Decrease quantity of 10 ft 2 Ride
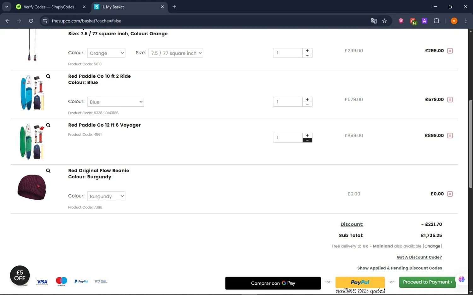 coord(307,104)
